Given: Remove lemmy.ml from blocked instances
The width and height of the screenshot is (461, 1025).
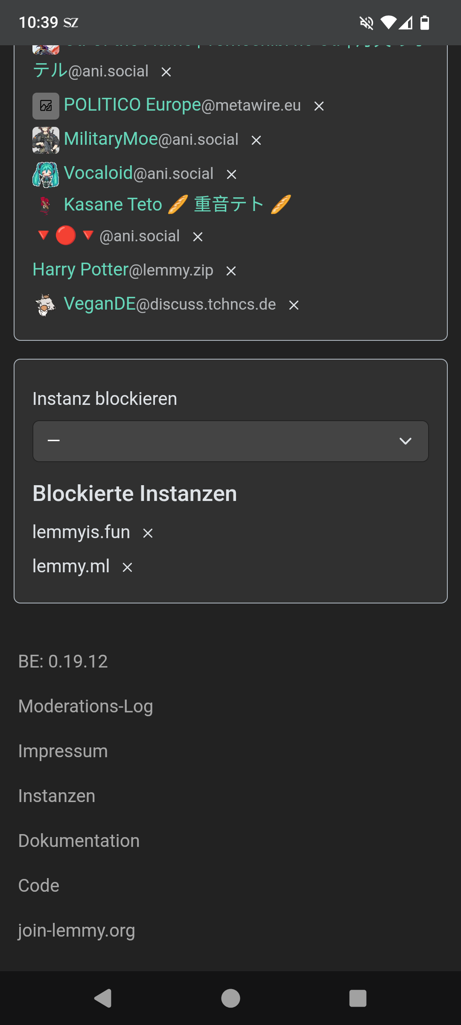Looking at the screenshot, I should (127, 567).
